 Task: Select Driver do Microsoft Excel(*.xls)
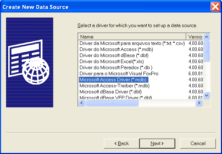pyautogui.click(x=112, y=62)
